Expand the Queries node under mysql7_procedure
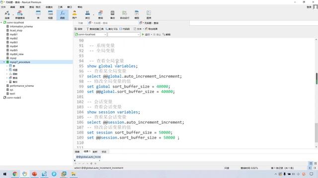The image size is (318, 178). tap(7, 78)
